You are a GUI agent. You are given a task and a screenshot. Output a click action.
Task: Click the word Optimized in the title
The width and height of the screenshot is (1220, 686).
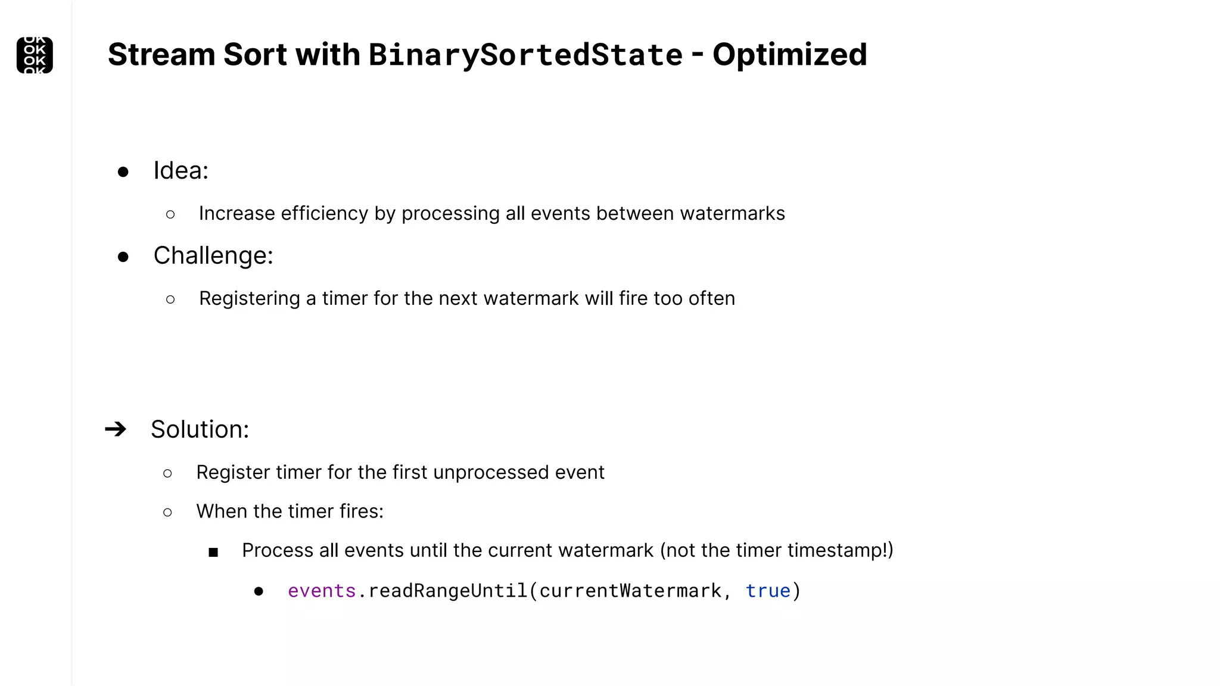[789, 55]
